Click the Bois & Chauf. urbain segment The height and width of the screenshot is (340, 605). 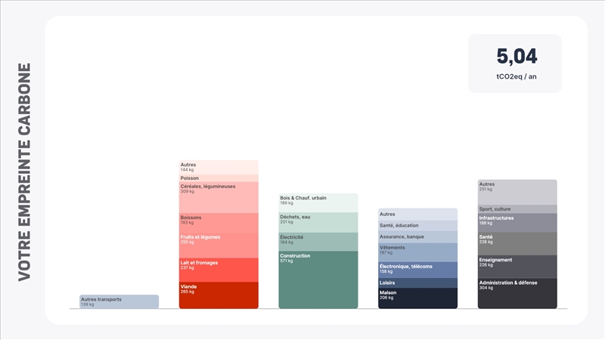tap(318, 202)
